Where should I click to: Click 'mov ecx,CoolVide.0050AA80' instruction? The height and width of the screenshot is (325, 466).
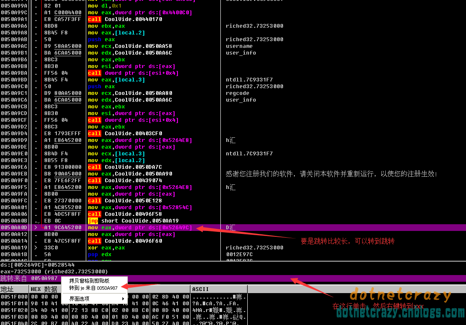(x=130, y=93)
